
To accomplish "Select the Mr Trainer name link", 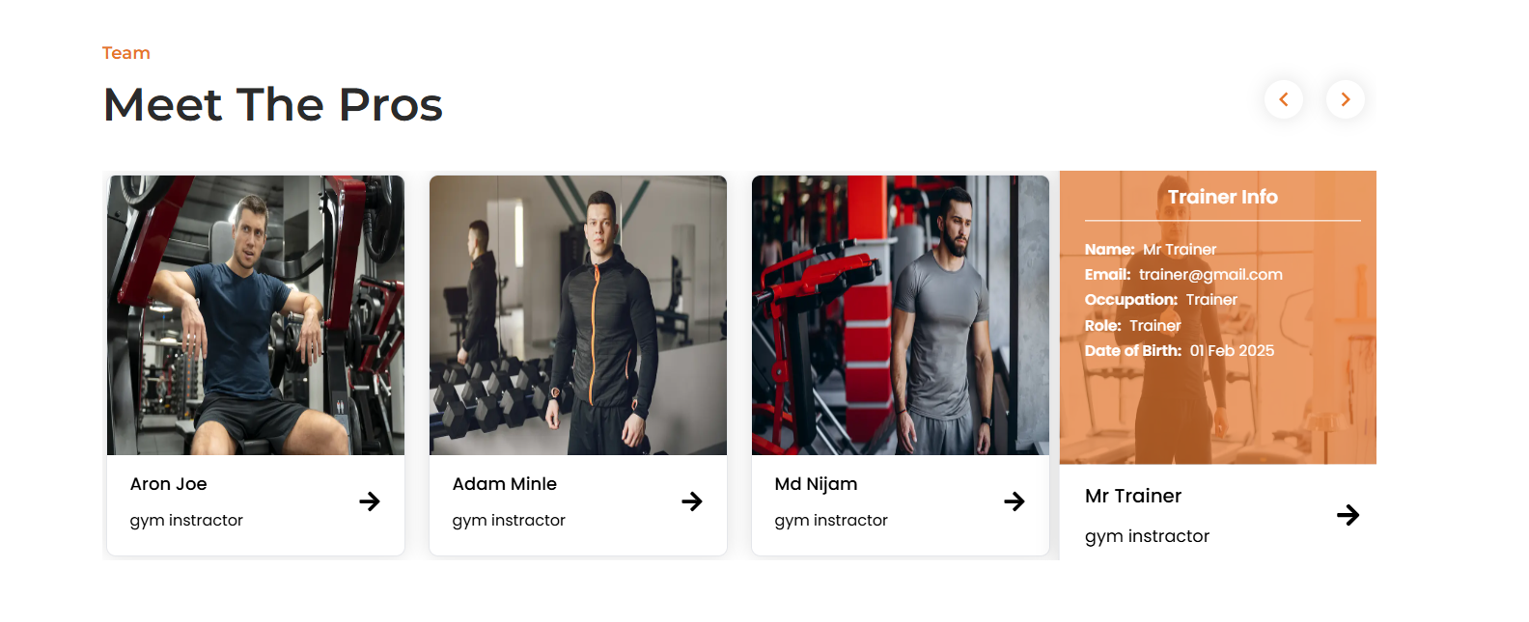I will tap(1133, 496).
